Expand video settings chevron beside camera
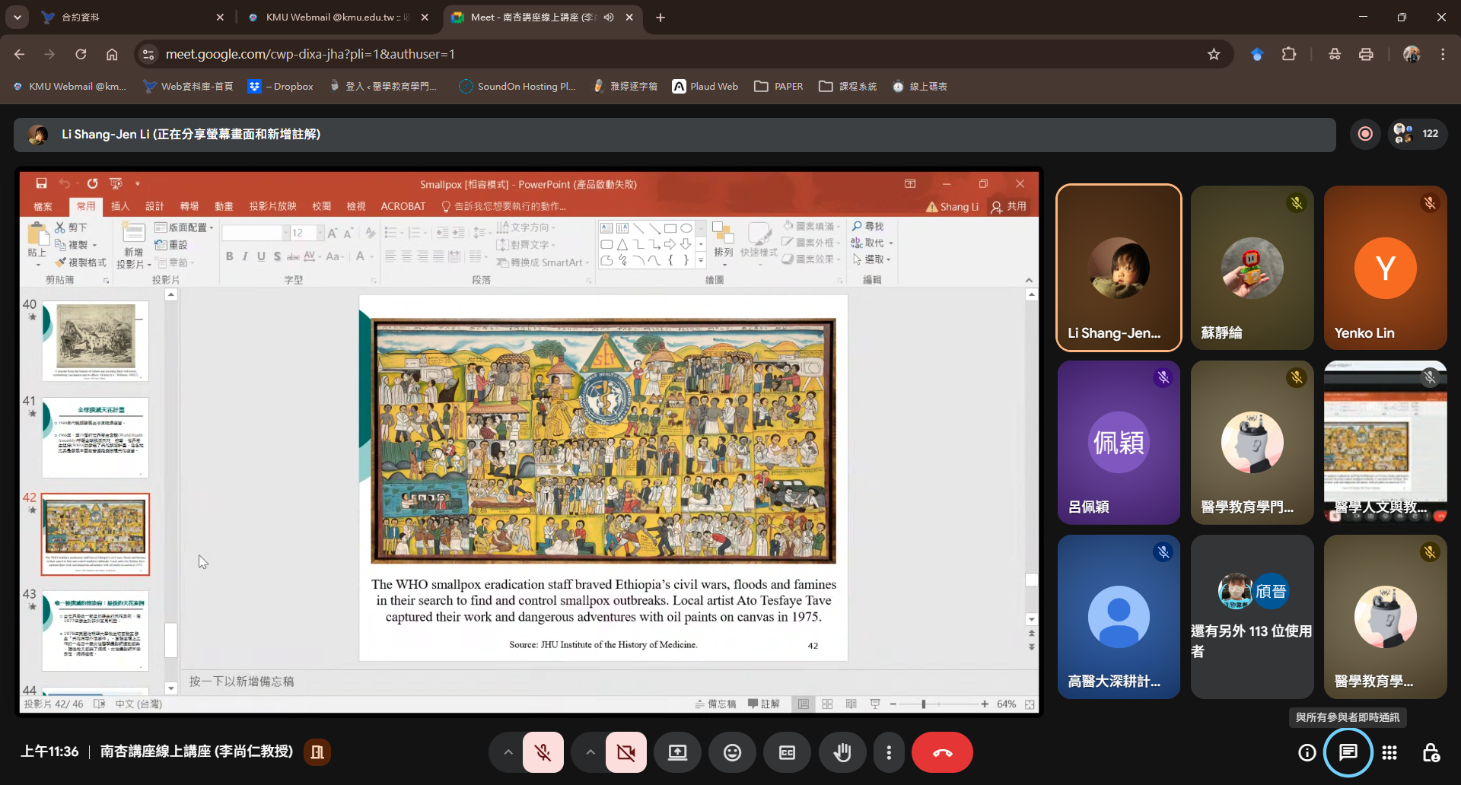Viewport: 1461px width, 785px height. [590, 752]
